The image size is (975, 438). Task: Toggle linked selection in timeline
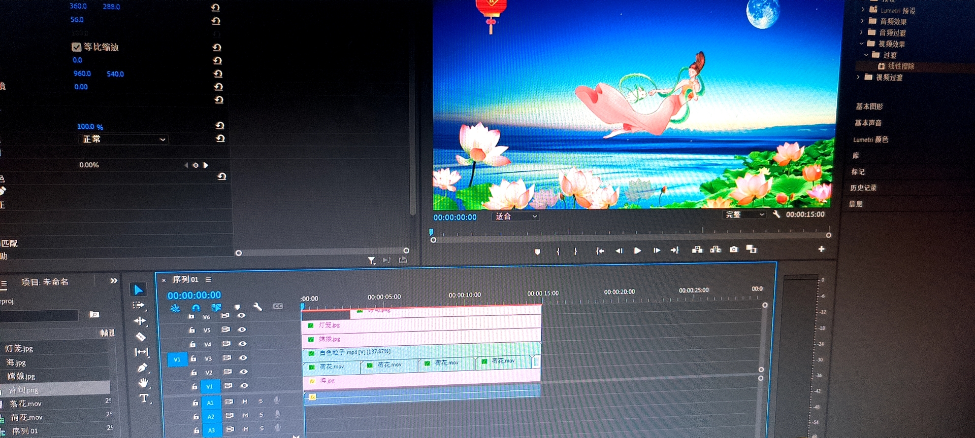[216, 307]
